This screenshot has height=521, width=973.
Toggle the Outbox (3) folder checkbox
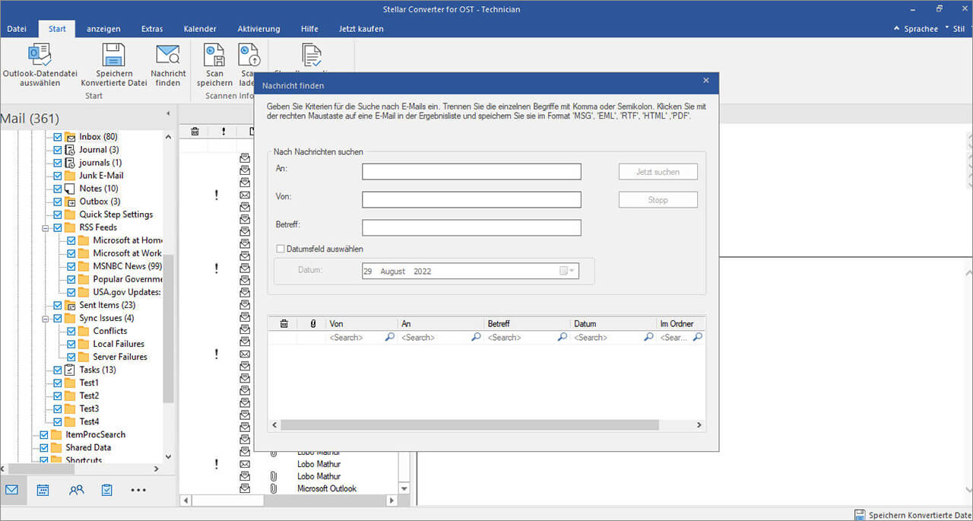[x=58, y=202]
